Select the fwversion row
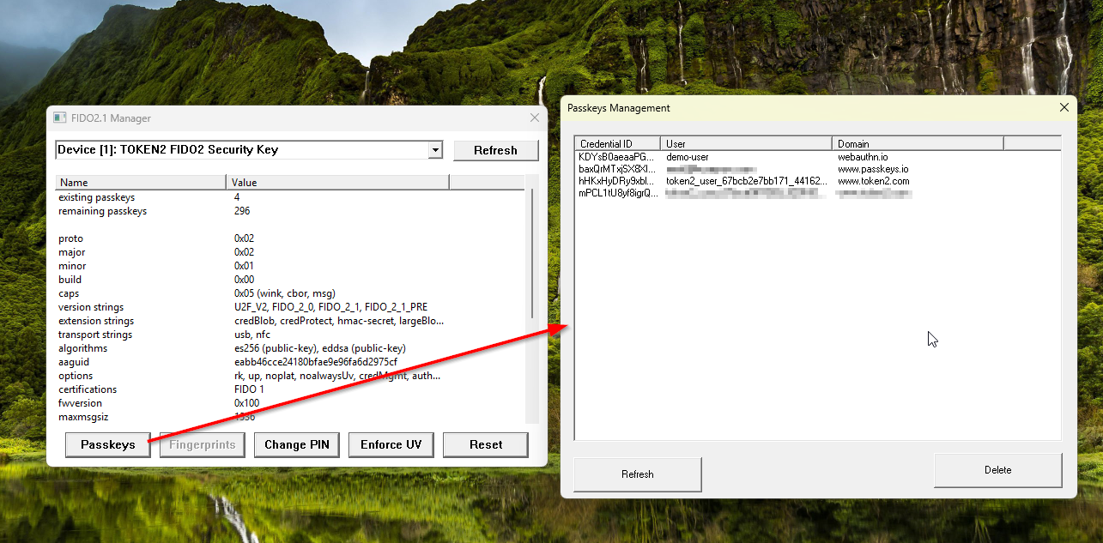Viewport: 1103px width, 543px height. [x=290, y=403]
